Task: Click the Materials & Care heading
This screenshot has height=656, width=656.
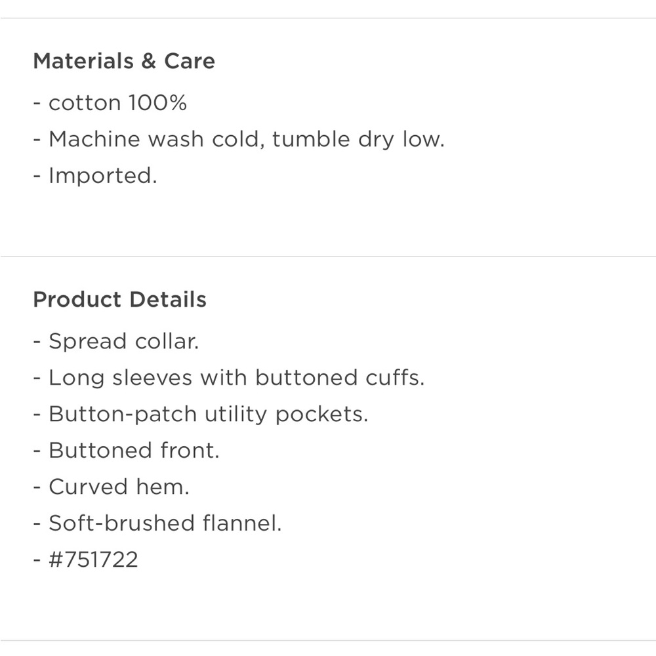Action: 124,61
